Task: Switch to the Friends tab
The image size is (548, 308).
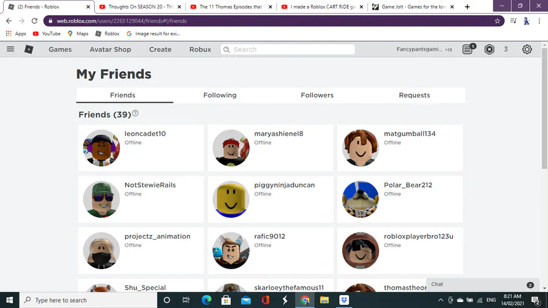Action: [x=122, y=95]
